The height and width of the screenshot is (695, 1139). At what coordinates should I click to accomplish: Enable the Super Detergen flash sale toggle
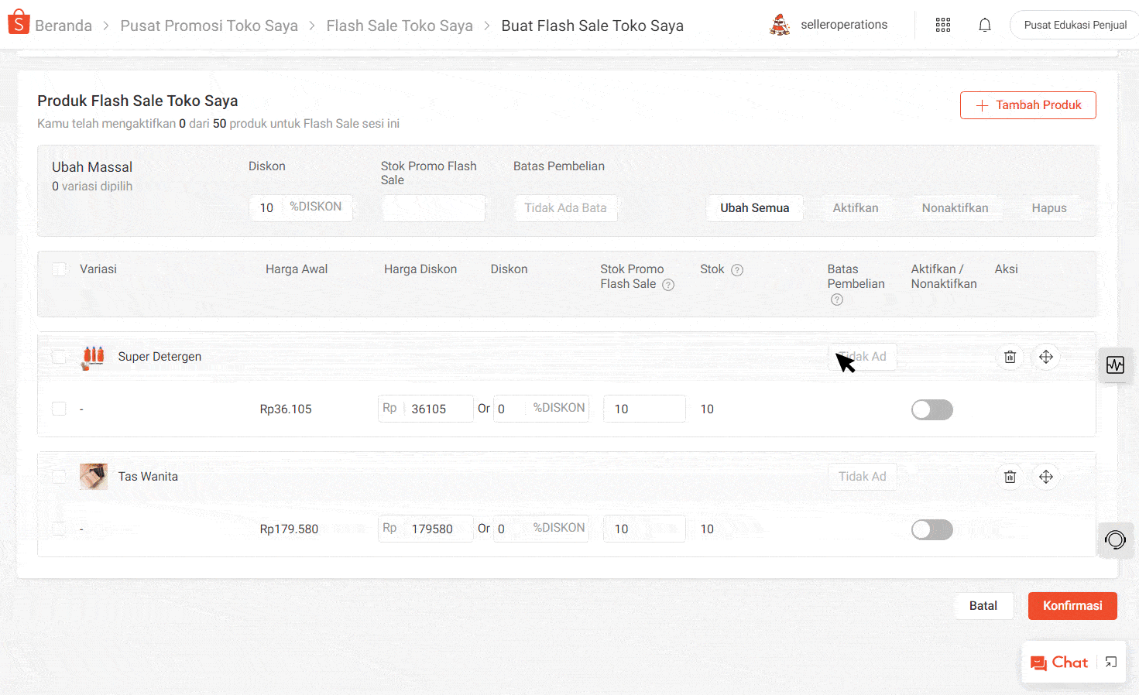coord(931,409)
